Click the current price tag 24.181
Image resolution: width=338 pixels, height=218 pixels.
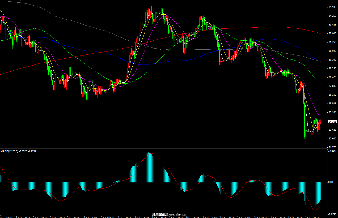[x=332, y=122]
